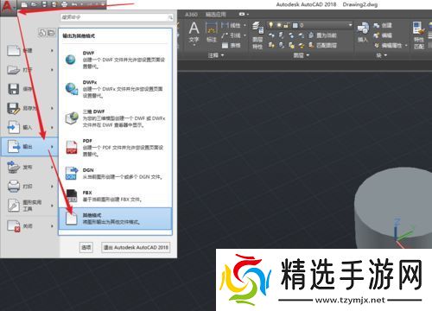Choose DWFx export option
432x311 pixels.
click(115, 89)
